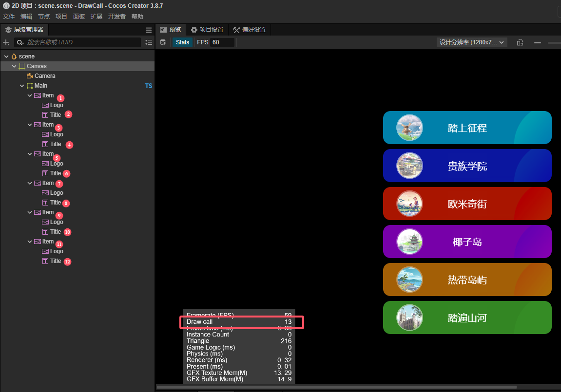Collapse Item node marked 7
561x392 pixels.
tap(30, 183)
